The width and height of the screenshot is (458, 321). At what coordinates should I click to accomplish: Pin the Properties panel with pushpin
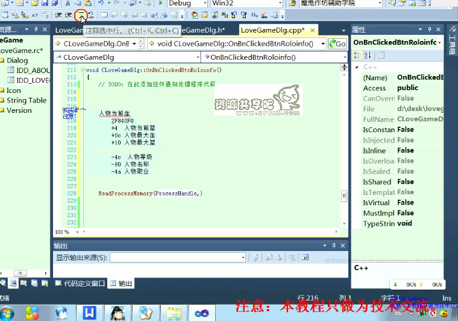pos(429,29)
